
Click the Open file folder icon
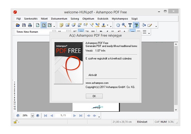[18, 25]
